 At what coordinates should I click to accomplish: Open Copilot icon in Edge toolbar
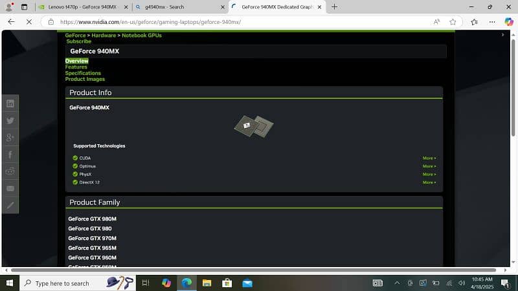pos(509,22)
